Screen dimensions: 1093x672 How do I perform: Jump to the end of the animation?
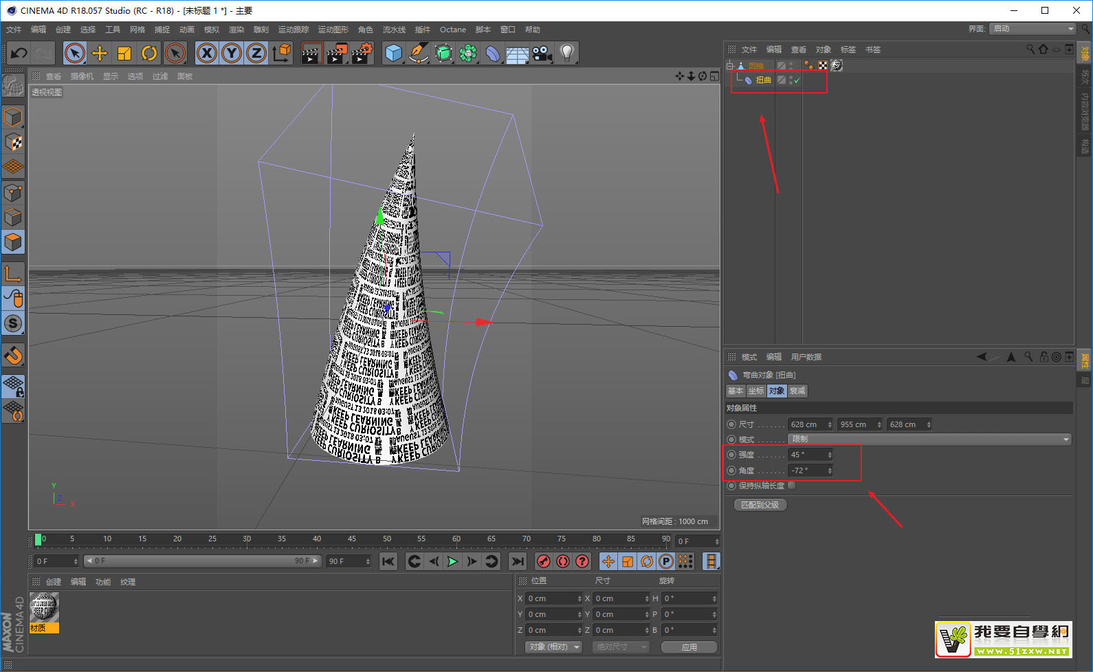[x=518, y=561]
